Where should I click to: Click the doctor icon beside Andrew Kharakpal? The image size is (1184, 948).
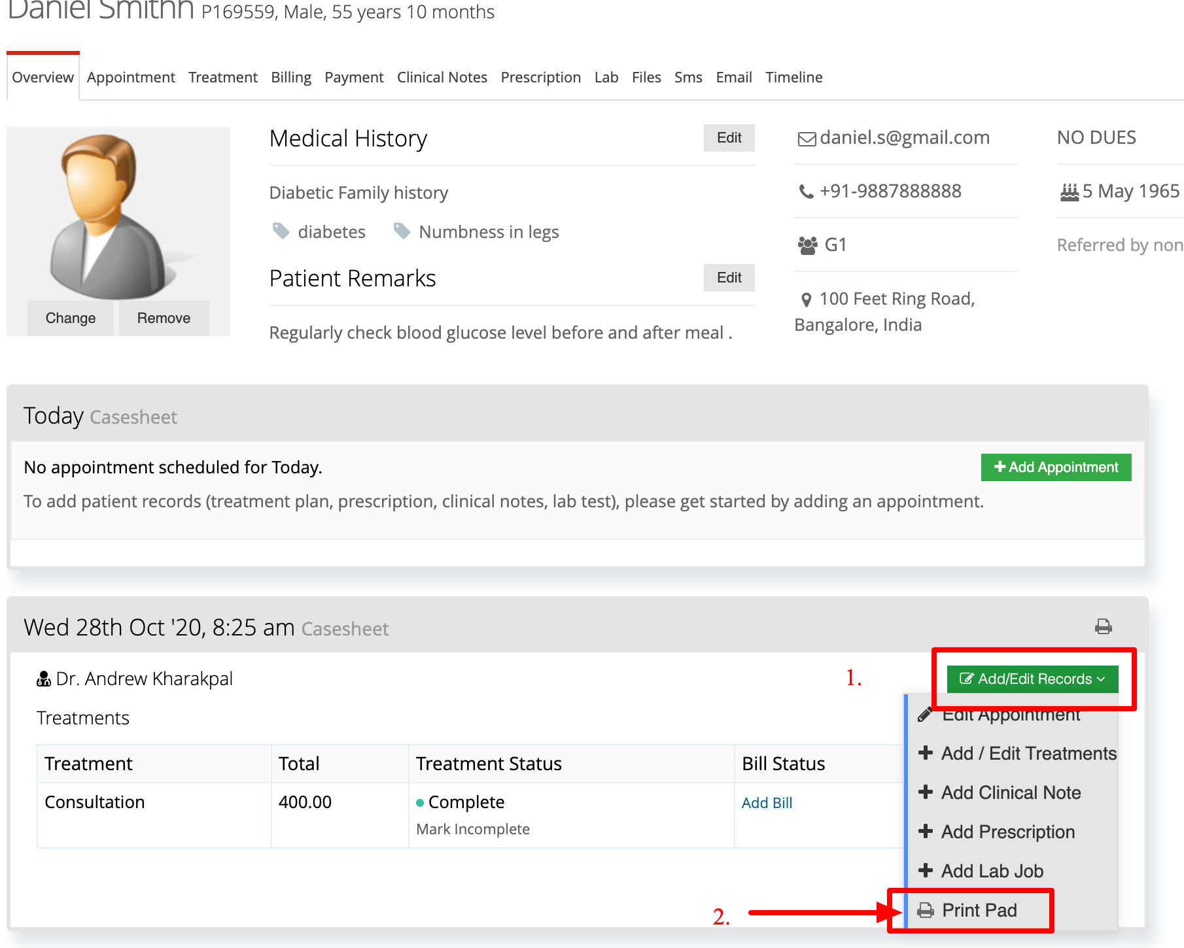coord(44,679)
